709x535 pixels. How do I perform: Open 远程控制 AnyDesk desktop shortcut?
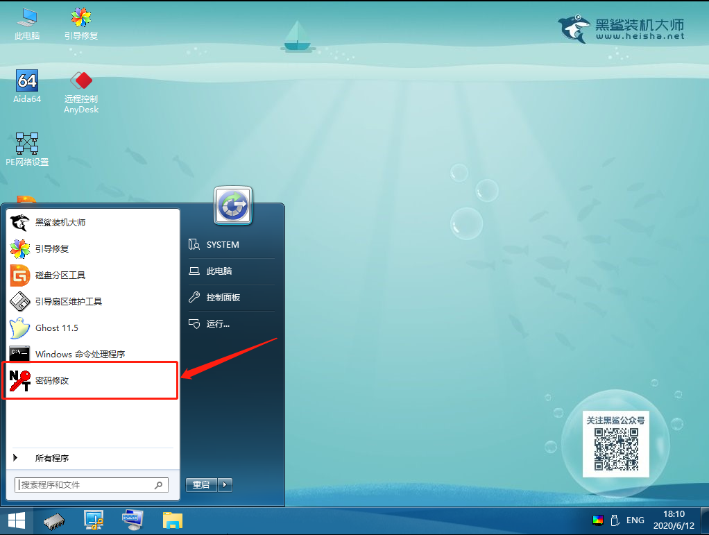81,81
